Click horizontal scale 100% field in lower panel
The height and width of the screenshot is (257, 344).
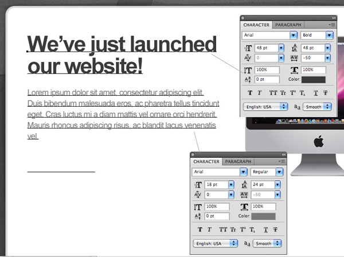click(263, 207)
